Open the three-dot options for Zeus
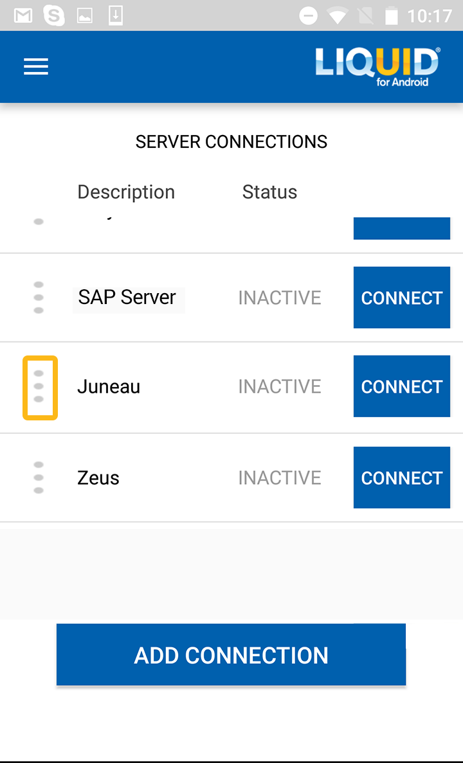 [x=39, y=478]
